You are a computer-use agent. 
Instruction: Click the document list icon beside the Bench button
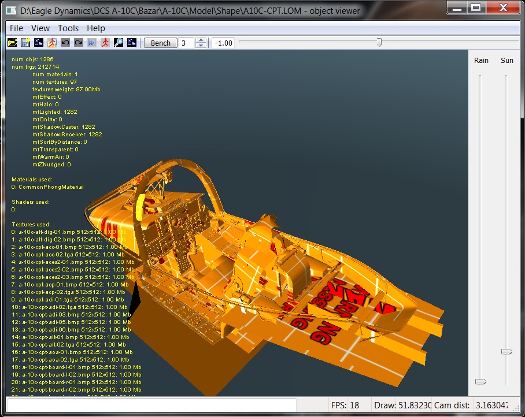coord(132,43)
